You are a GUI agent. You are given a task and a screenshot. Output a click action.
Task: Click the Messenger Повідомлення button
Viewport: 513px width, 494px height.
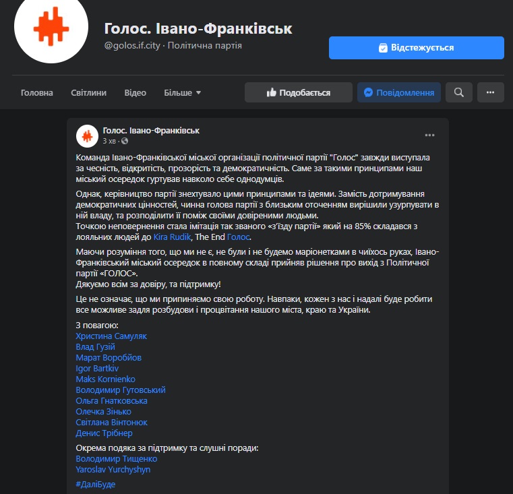(x=399, y=92)
